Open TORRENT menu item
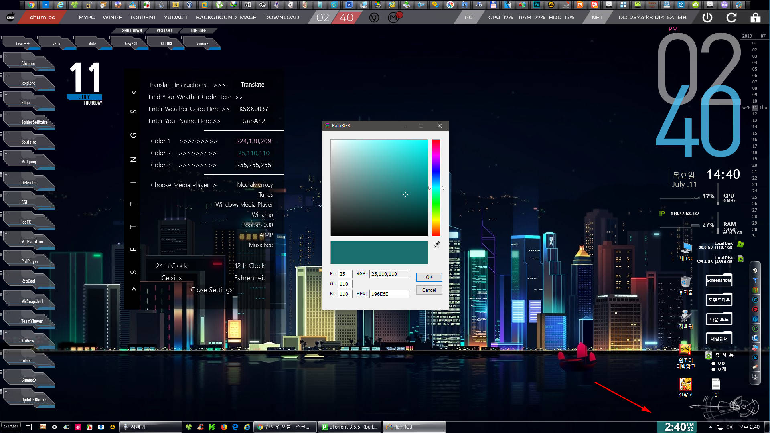 143,18
